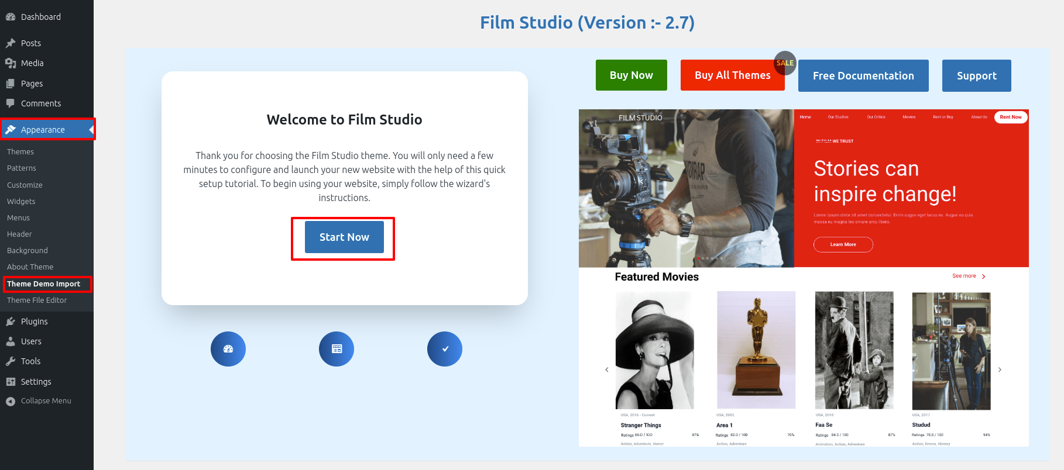Image resolution: width=1064 pixels, height=470 pixels.
Task: Click 'Film Studio (Version :- 2.7)' title
Action: pos(587,23)
